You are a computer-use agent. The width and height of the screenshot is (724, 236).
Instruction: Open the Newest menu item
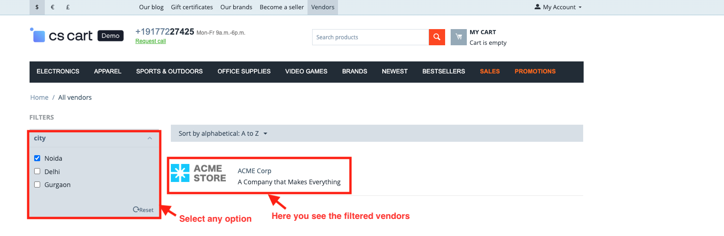(395, 72)
